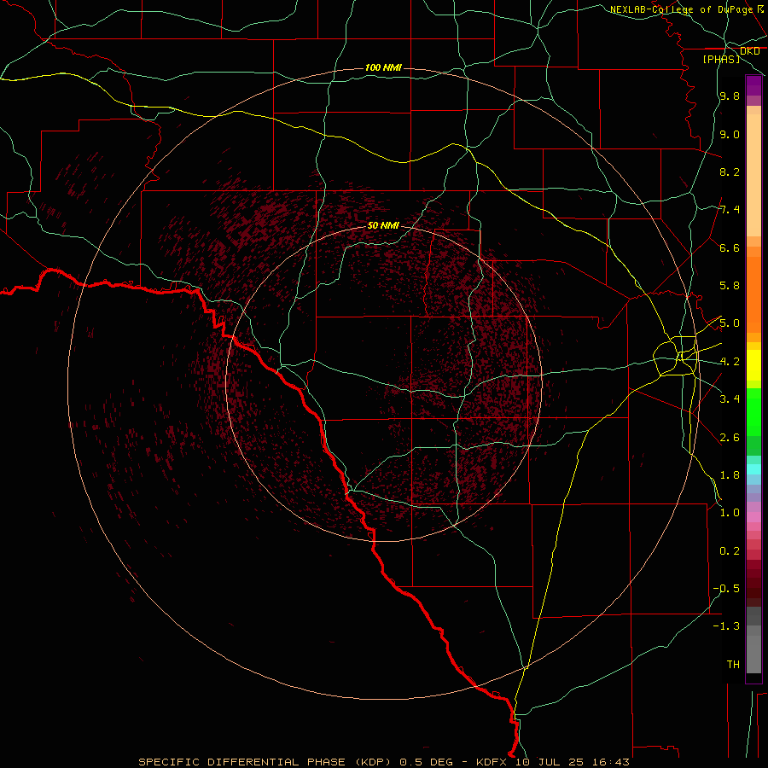The height and width of the screenshot is (768, 768).
Task: Click the 6.6 value on the color scale
Action: [730, 247]
